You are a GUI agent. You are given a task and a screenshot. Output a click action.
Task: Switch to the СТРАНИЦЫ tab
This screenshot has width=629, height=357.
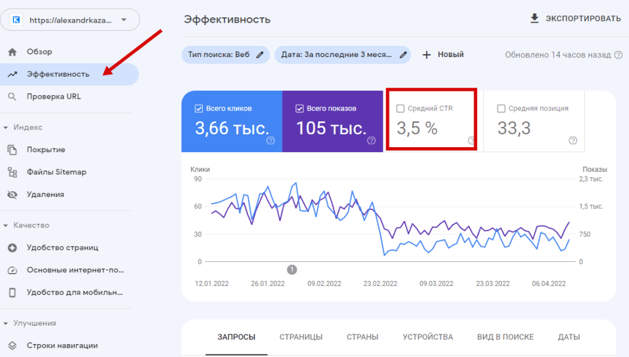click(301, 337)
